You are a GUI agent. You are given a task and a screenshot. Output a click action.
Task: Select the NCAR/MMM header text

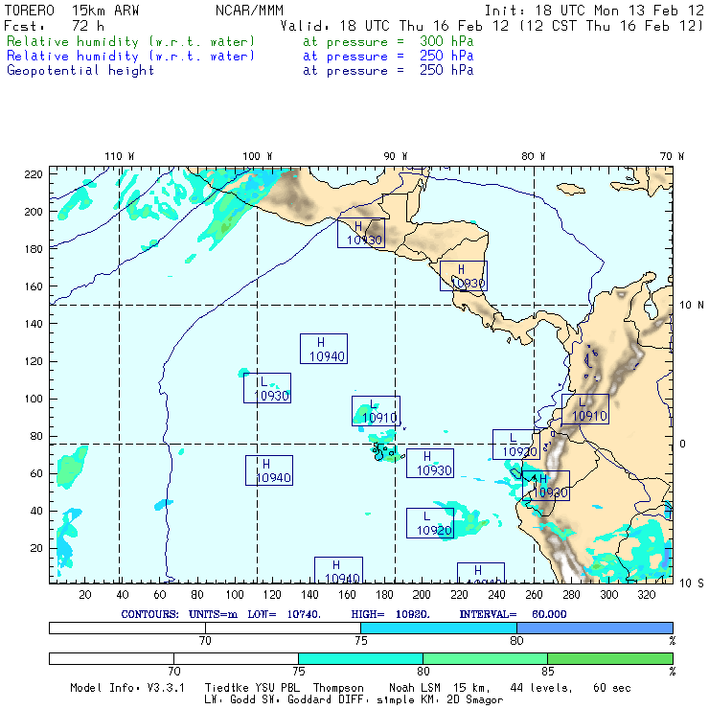(x=249, y=11)
